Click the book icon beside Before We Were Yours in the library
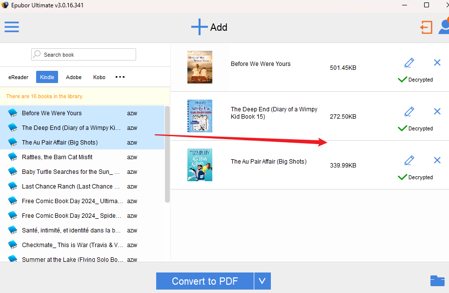This screenshot has height=293, width=449. click(x=13, y=113)
